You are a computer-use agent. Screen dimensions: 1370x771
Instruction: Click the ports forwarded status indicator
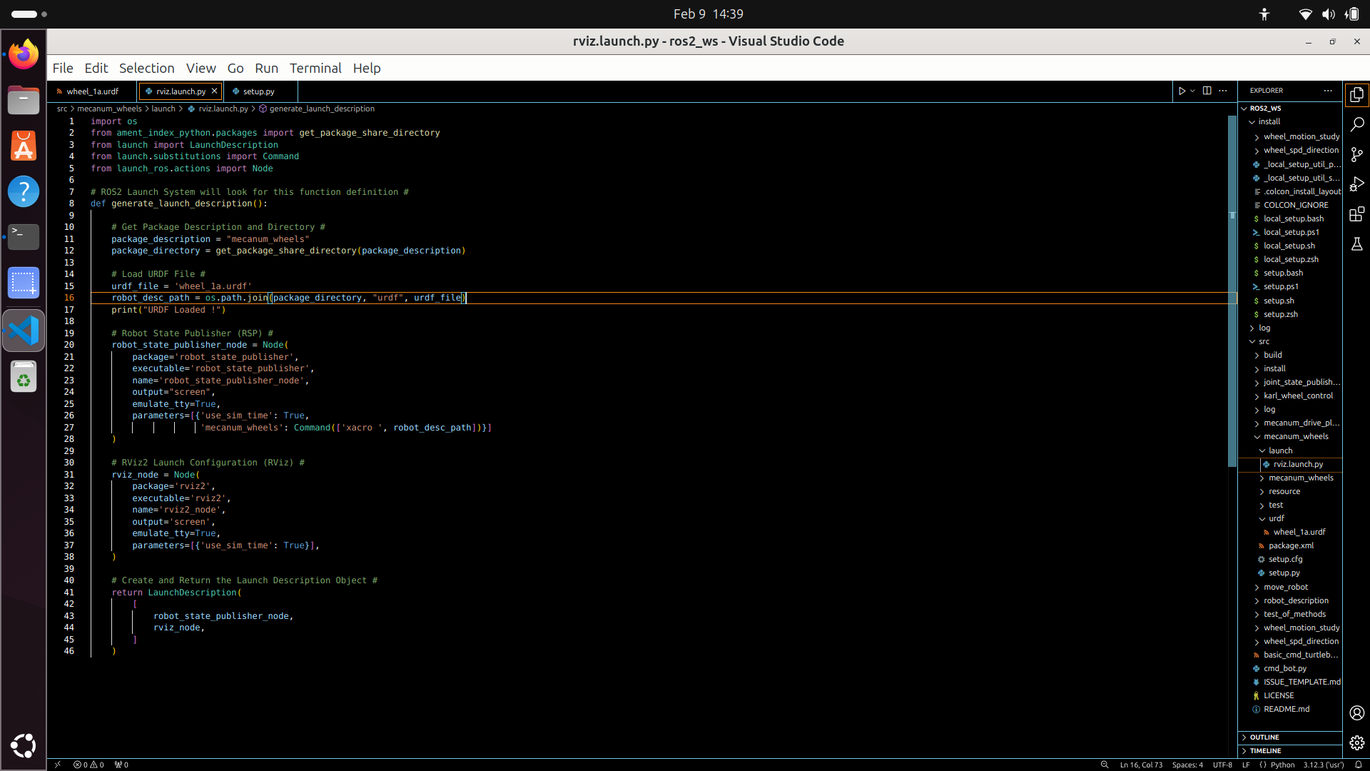121,765
